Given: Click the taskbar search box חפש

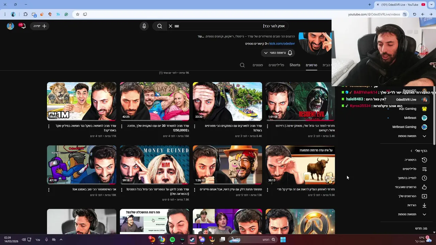Looking at the screenshot, I should pos(253,240).
